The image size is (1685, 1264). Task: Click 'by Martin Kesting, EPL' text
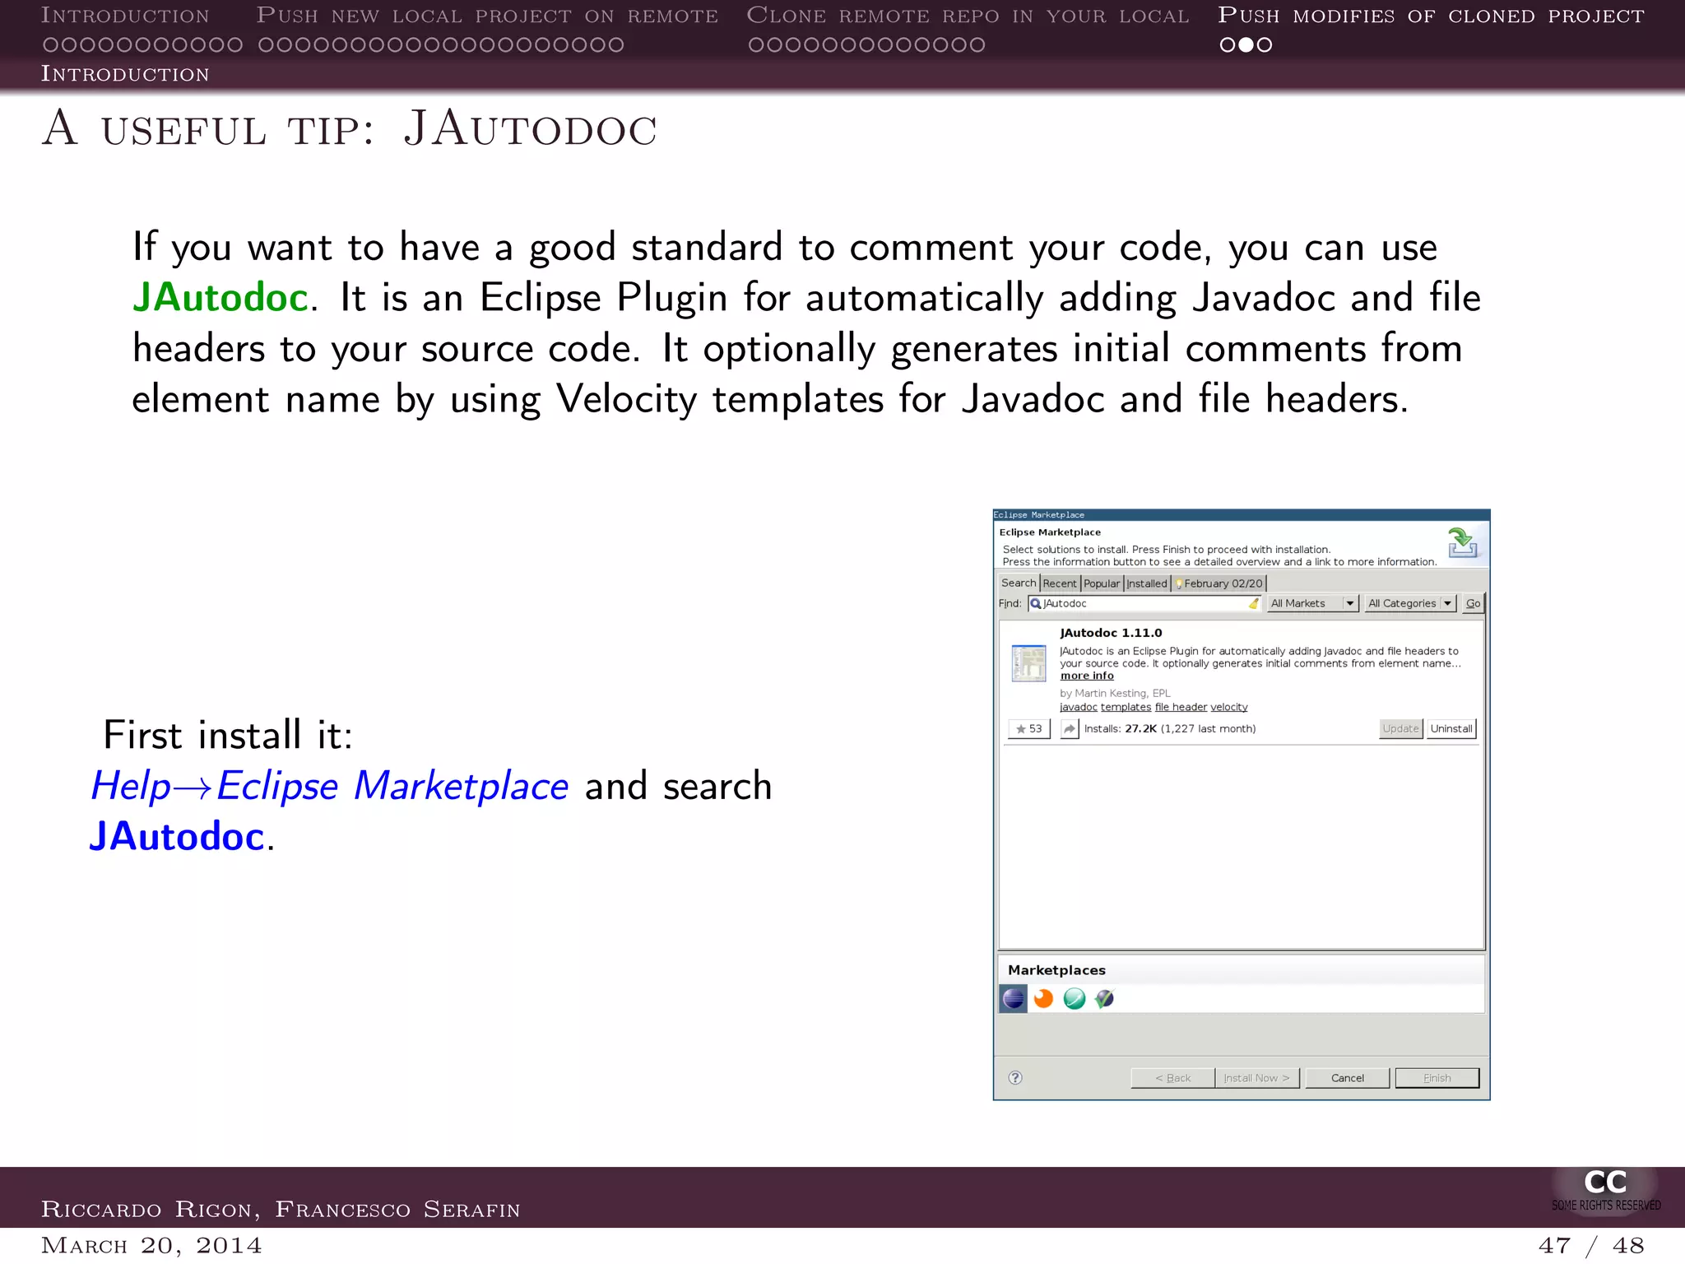click(1115, 693)
